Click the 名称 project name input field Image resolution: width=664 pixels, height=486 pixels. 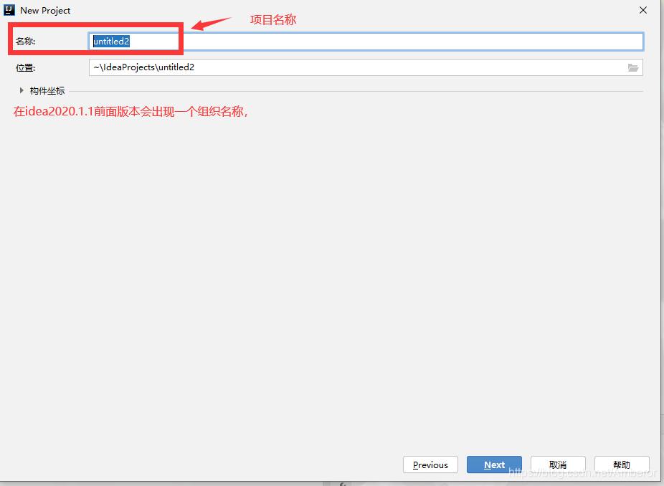[x=366, y=42]
